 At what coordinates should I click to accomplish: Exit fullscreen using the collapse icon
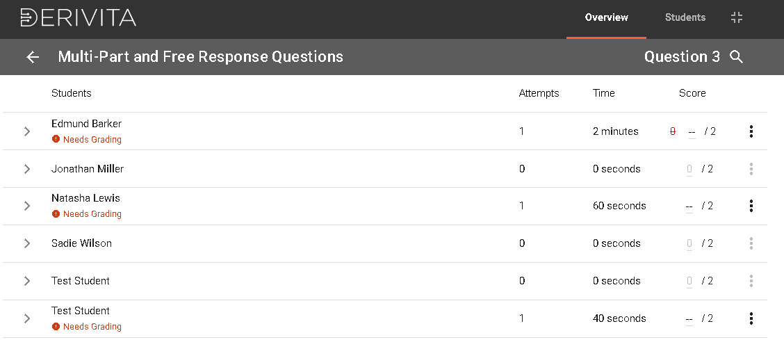click(737, 18)
